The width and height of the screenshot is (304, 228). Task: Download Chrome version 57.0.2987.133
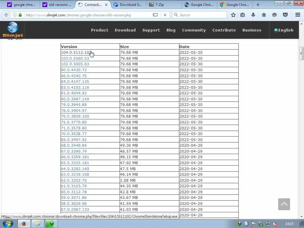[75, 209]
